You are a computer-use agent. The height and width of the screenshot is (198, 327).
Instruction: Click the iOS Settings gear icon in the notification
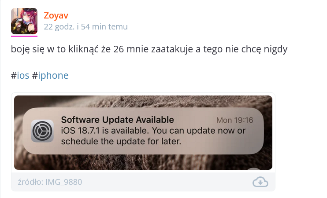pos(42,131)
